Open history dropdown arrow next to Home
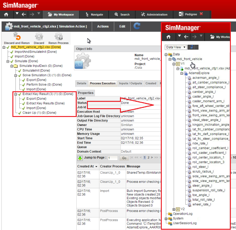Image resolution: width=236 pixels, height=230 pixels. [x=17, y=14]
